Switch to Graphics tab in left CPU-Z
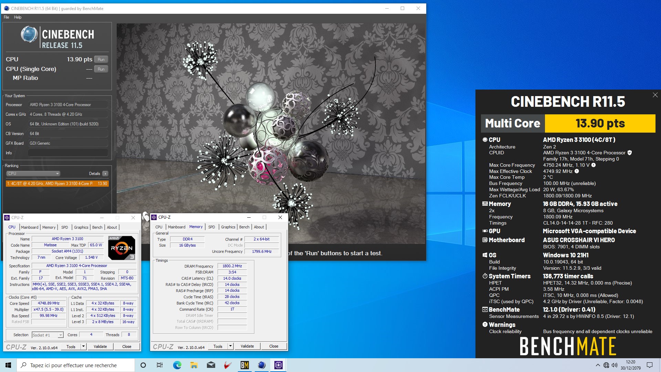This screenshot has width=661, height=372. 81,227
